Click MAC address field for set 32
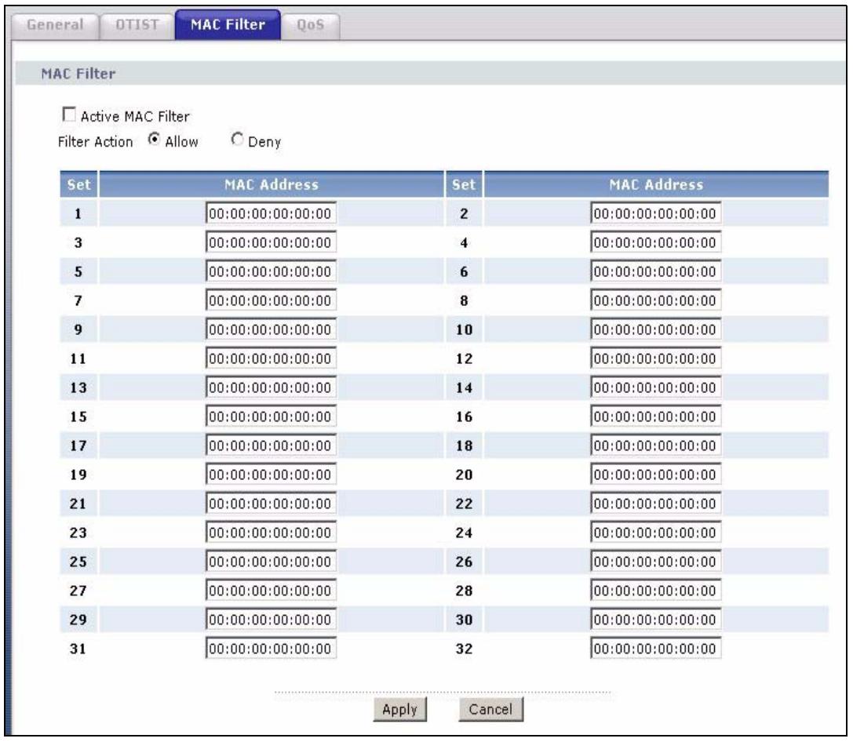Screen dimensions: 853x742 click(655, 648)
